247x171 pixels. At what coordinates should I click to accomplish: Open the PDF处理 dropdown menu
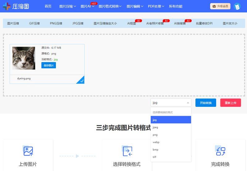tap(156, 6)
